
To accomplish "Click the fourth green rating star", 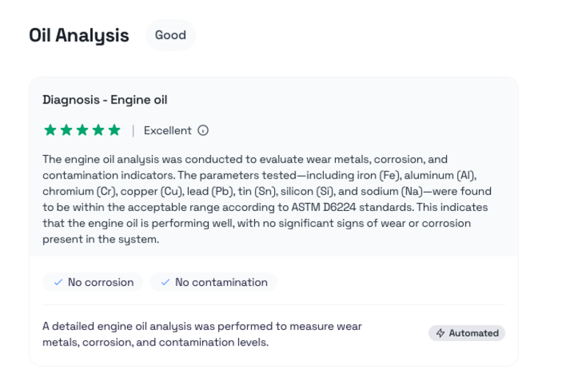I will click(x=98, y=130).
